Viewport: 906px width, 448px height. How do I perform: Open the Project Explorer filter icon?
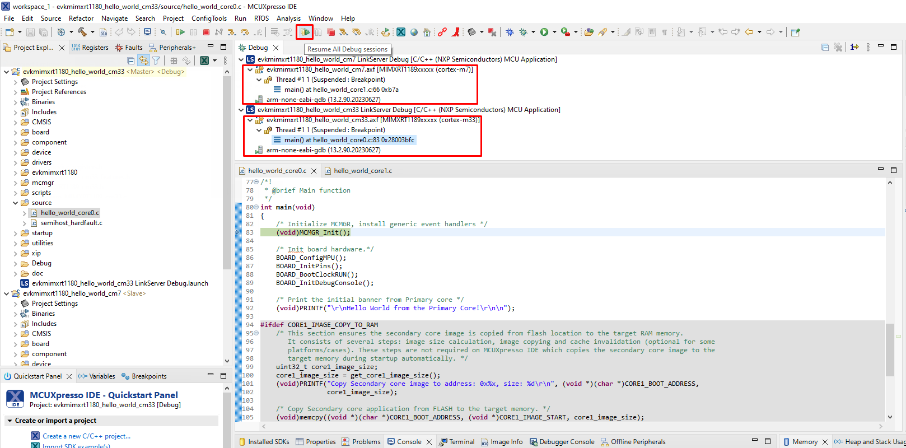click(x=156, y=60)
